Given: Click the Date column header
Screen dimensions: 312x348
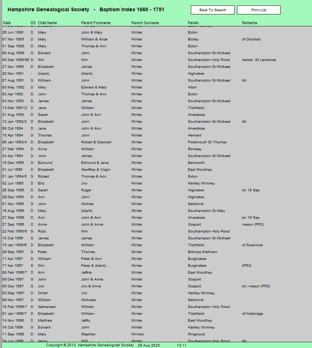Looking at the screenshot, I should [x=7, y=23].
